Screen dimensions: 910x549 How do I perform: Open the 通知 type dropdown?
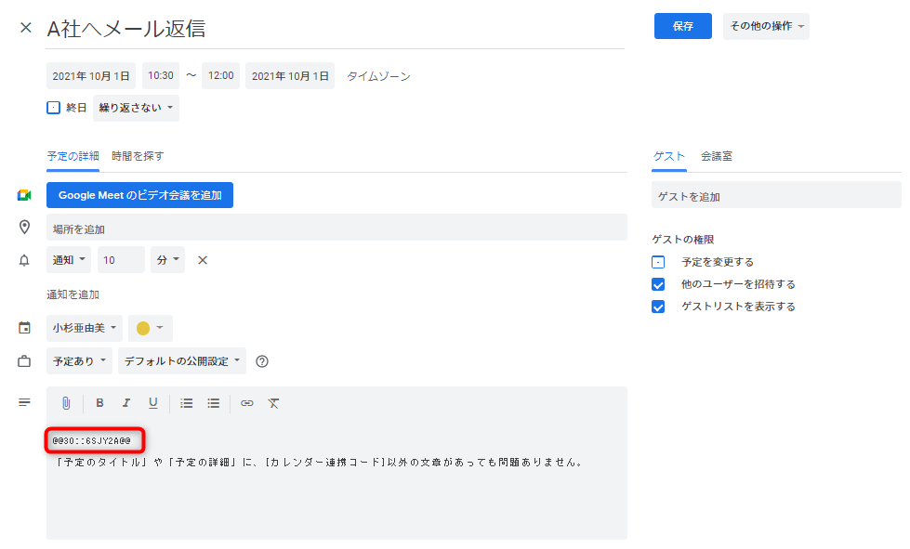click(x=69, y=260)
